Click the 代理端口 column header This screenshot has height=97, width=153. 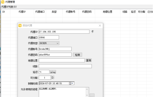pos(40,12)
